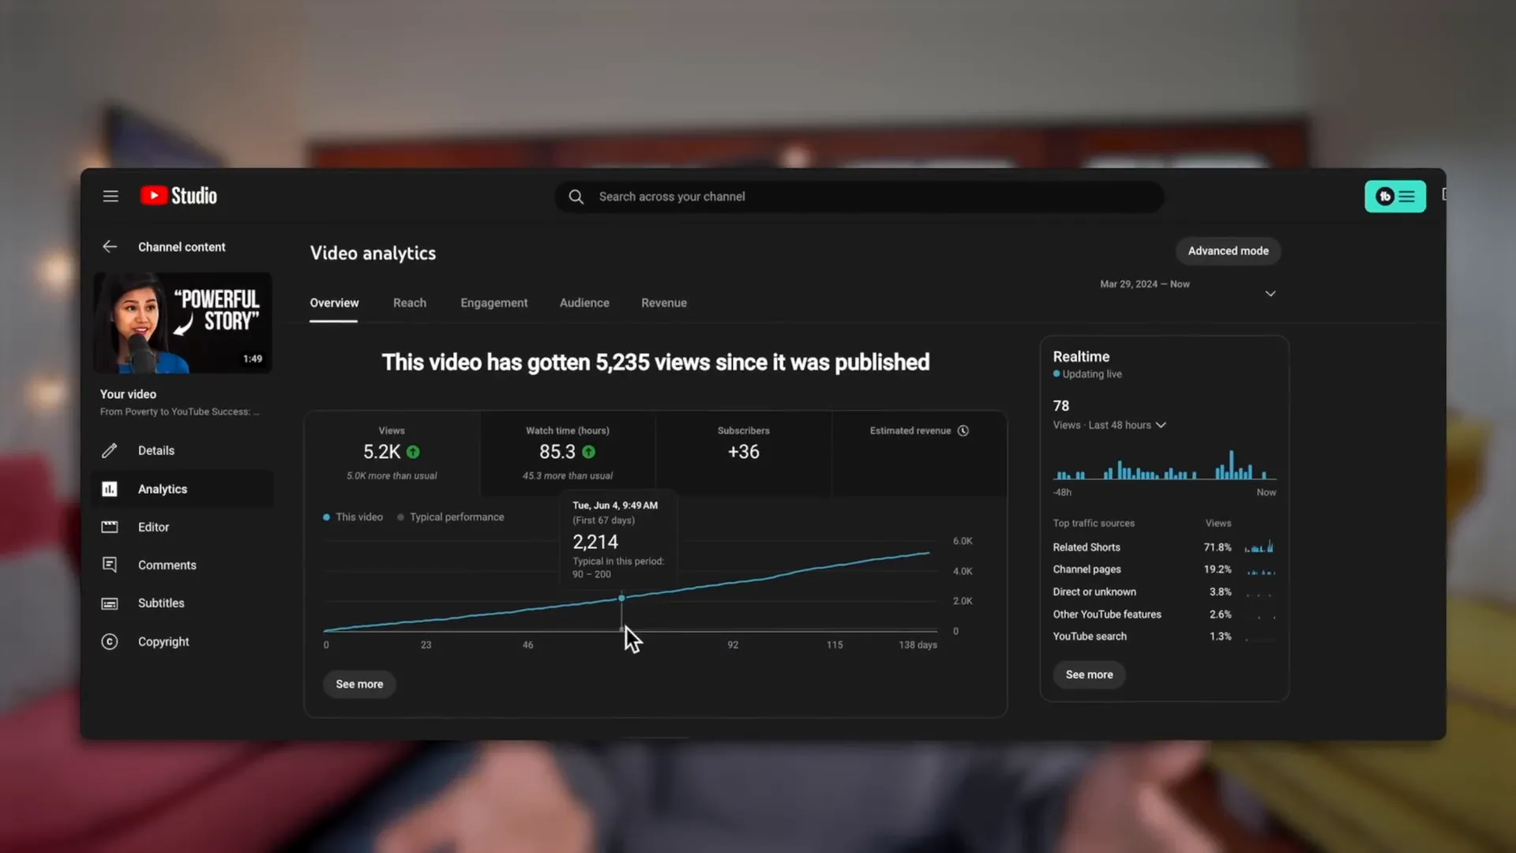This screenshot has width=1516, height=853.
Task: Toggle the Typical performance legend dot
Action: tap(401, 517)
